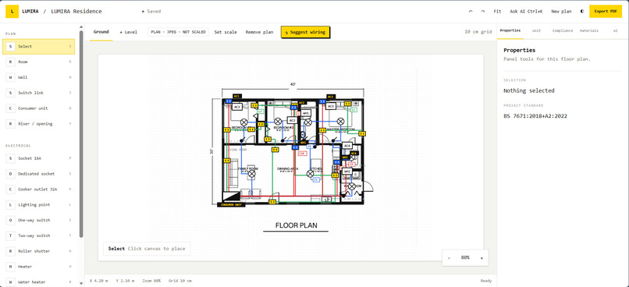Click the Nothing selected text

528,91
